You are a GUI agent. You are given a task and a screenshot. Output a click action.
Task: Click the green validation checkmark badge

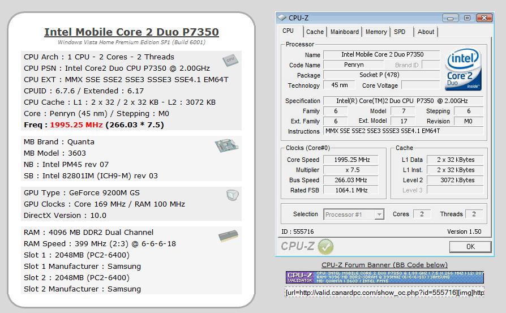325,247
